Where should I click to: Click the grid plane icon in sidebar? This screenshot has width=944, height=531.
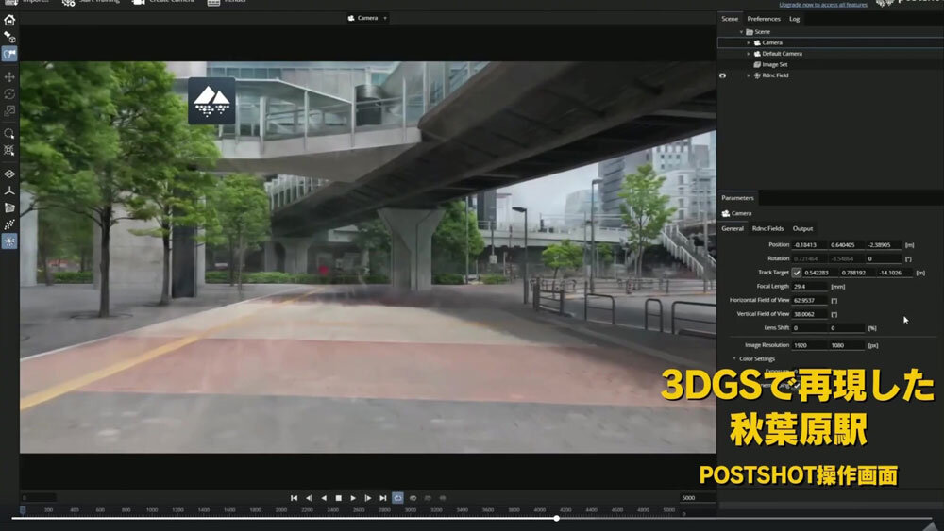pos(9,174)
